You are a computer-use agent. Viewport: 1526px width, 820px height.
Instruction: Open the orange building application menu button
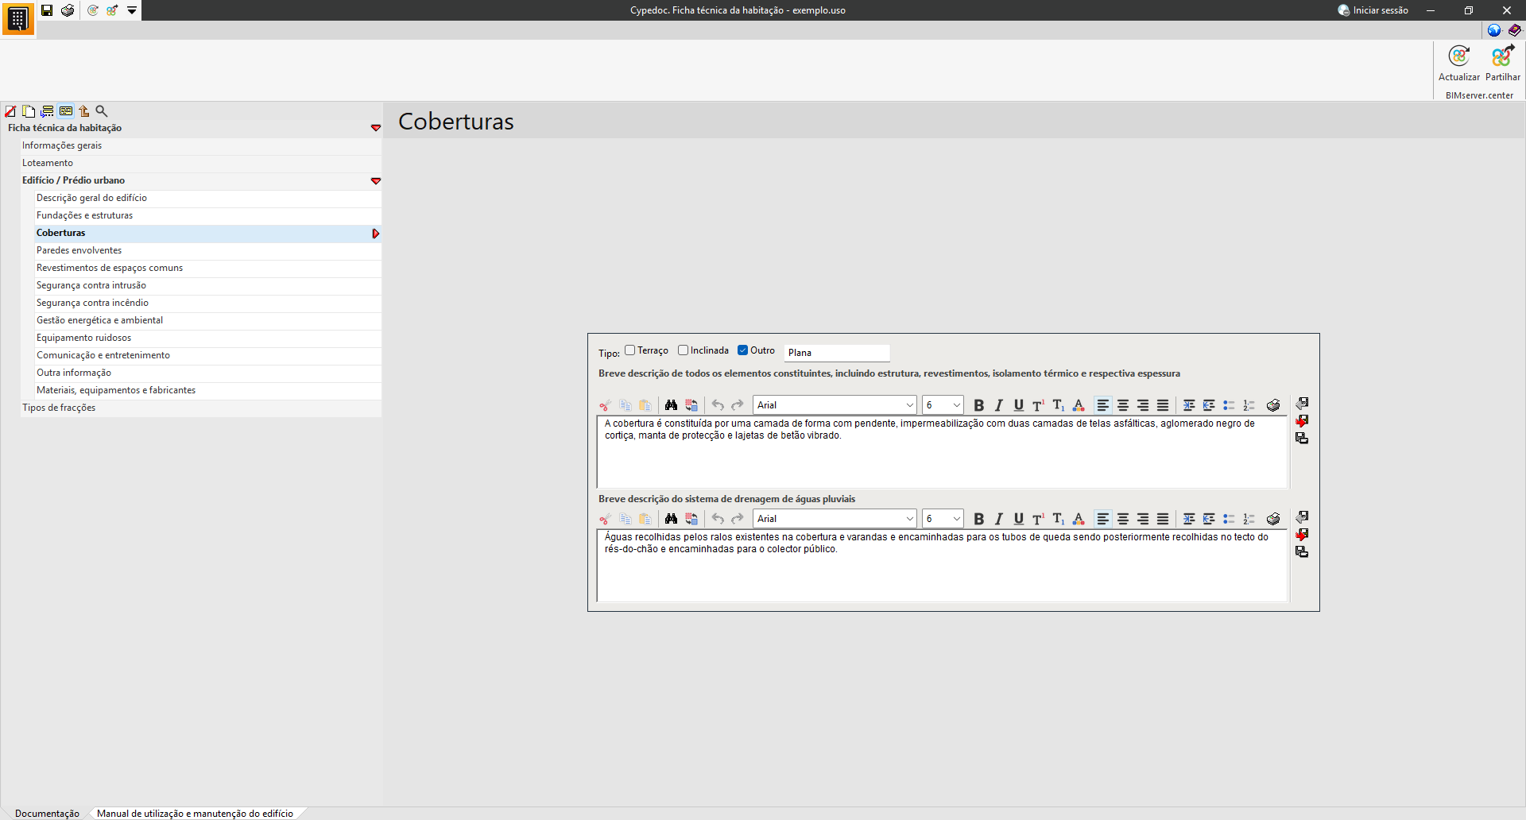pos(17,18)
